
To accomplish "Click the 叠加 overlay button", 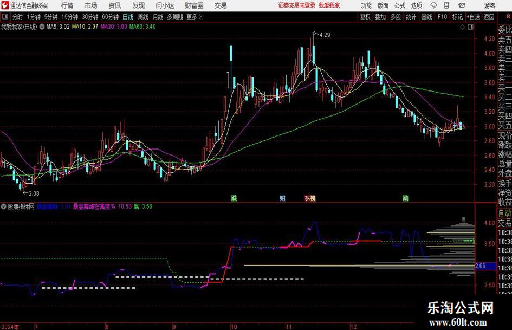I will coord(380,17).
